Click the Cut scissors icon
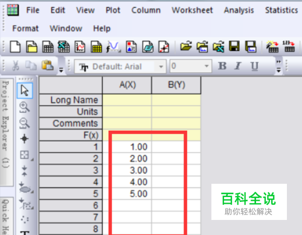The width and height of the screenshot is (302, 235). click(16, 66)
